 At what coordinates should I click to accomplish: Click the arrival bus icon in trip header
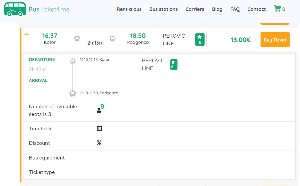pyautogui.click(x=112, y=39)
